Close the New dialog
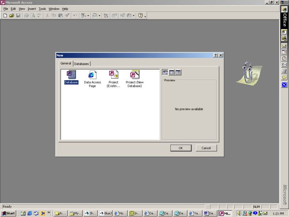 coord(221,55)
